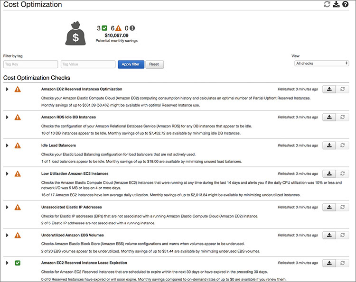Refresh the Unassociated Elastic IP Addresses check
The width and height of the screenshot is (356, 282).
pyautogui.click(x=343, y=207)
